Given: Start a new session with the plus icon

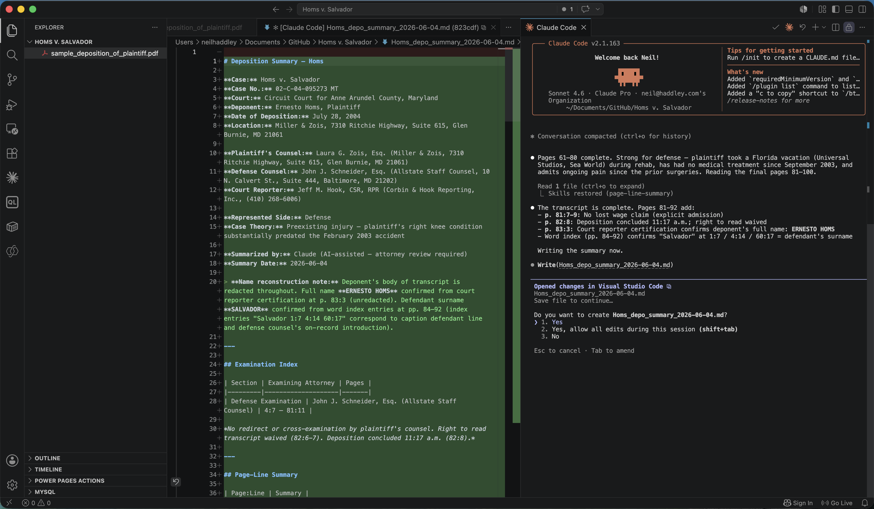Looking at the screenshot, I should click(x=815, y=27).
